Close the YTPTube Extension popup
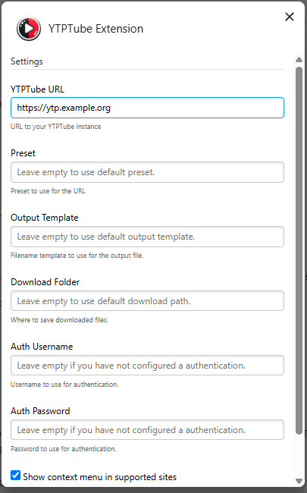Image resolution: width=307 pixels, height=493 pixels. click(x=290, y=17)
